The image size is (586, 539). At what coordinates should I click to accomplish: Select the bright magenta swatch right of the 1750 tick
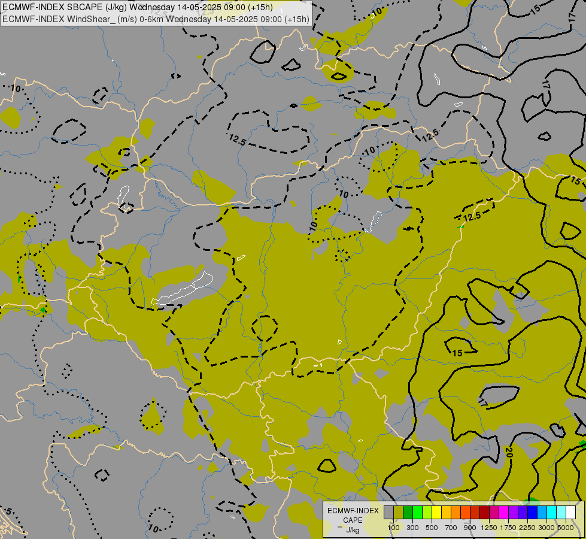(504, 513)
